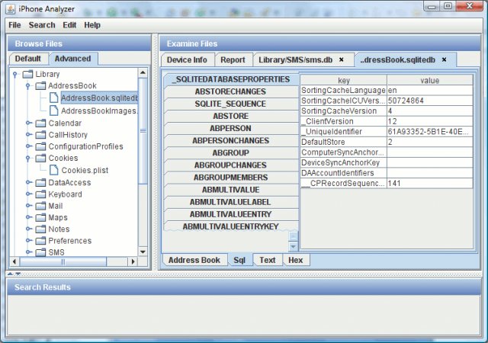Switch to the Library/SMS/sms.db tab
The image size is (488, 343).
pos(296,59)
